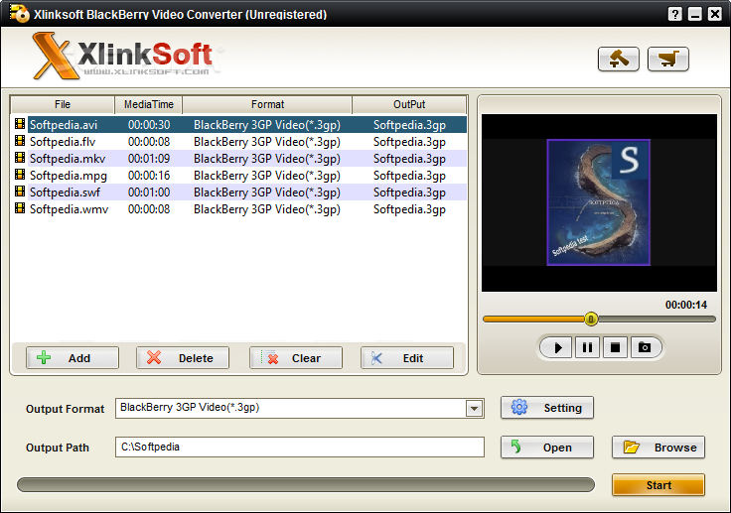731x513 pixels.
Task: Click the playback seek slider knob
Action: pos(591,320)
